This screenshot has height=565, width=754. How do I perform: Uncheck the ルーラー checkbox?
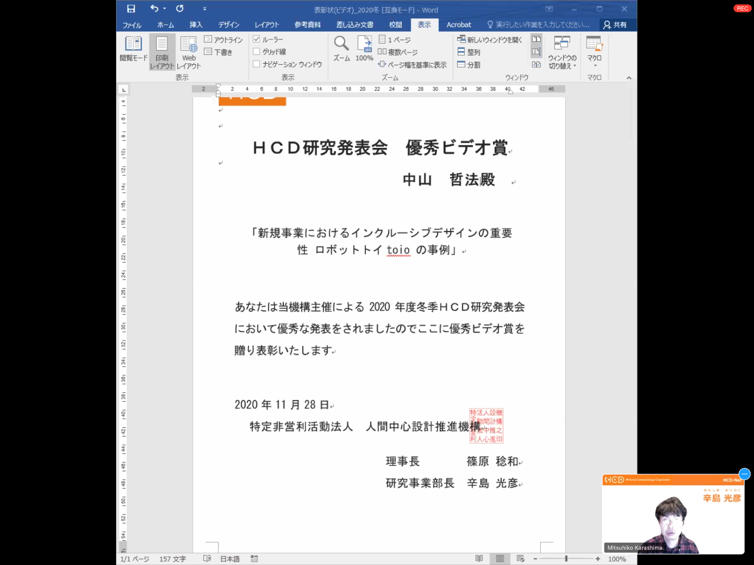pyautogui.click(x=256, y=39)
